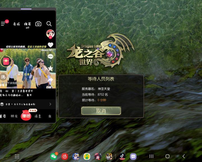Open the purple Messages app in taskbar
The height and width of the screenshot is (162, 202).
click(133, 156)
